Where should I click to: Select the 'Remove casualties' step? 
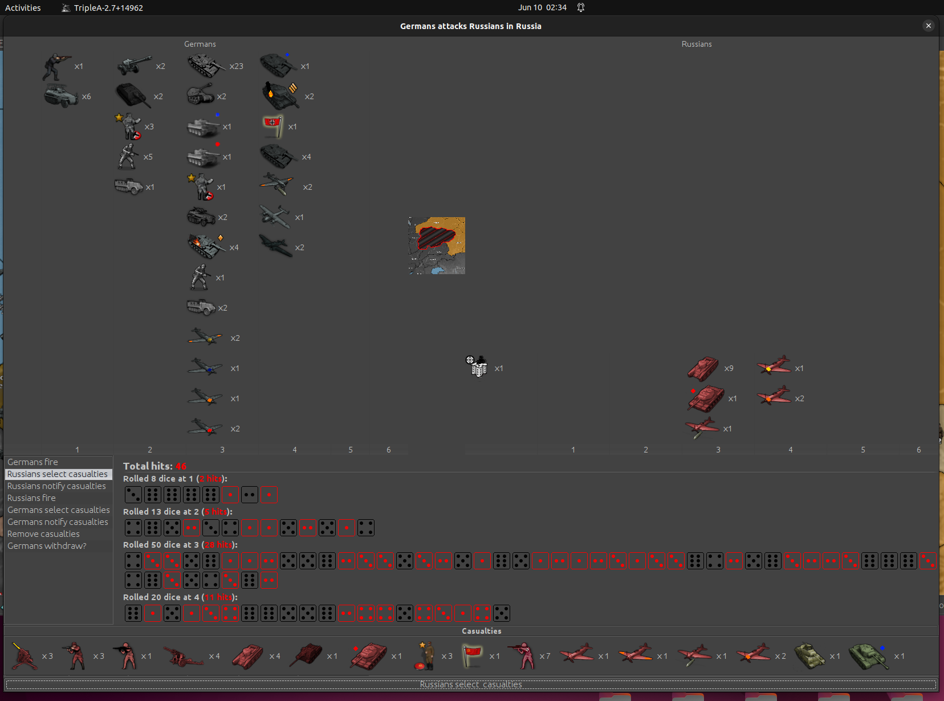[43, 534]
